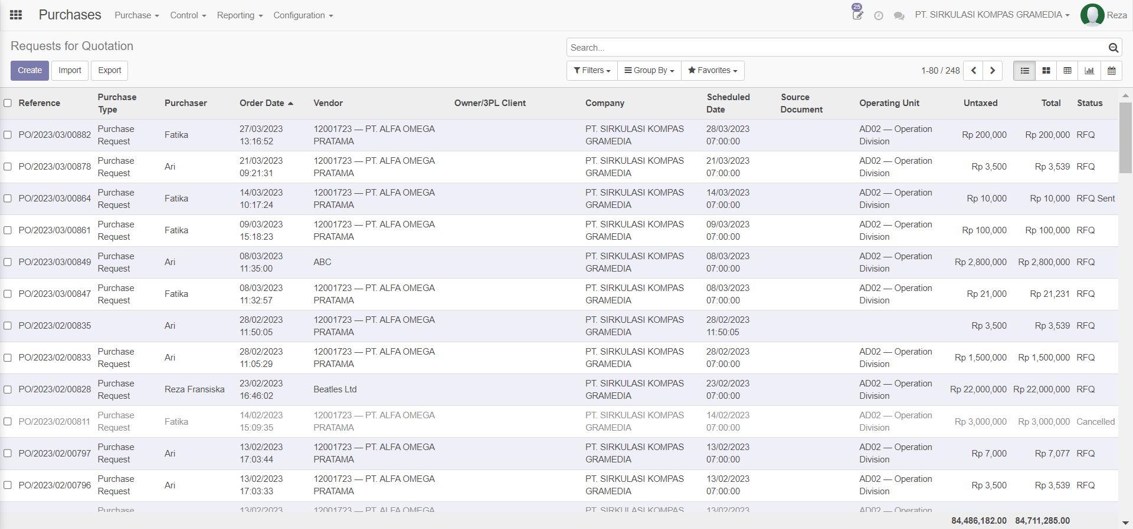The height and width of the screenshot is (529, 1133).
Task: Sort by Status column header
Action: point(1089,103)
